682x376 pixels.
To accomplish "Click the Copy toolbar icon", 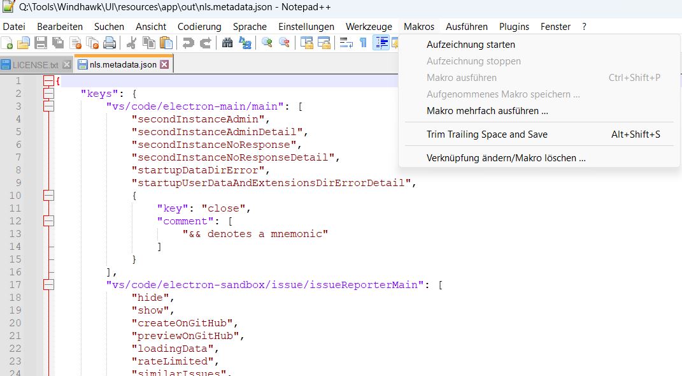I will (x=149, y=43).
